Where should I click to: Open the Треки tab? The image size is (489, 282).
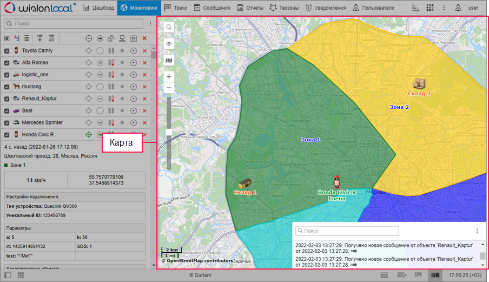176,8
